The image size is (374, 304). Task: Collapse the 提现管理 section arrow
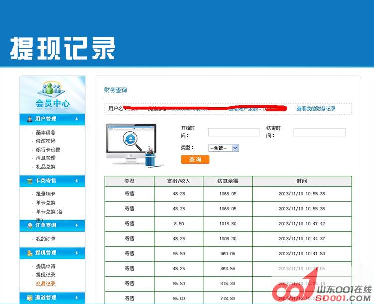click(x=76, y=253)
